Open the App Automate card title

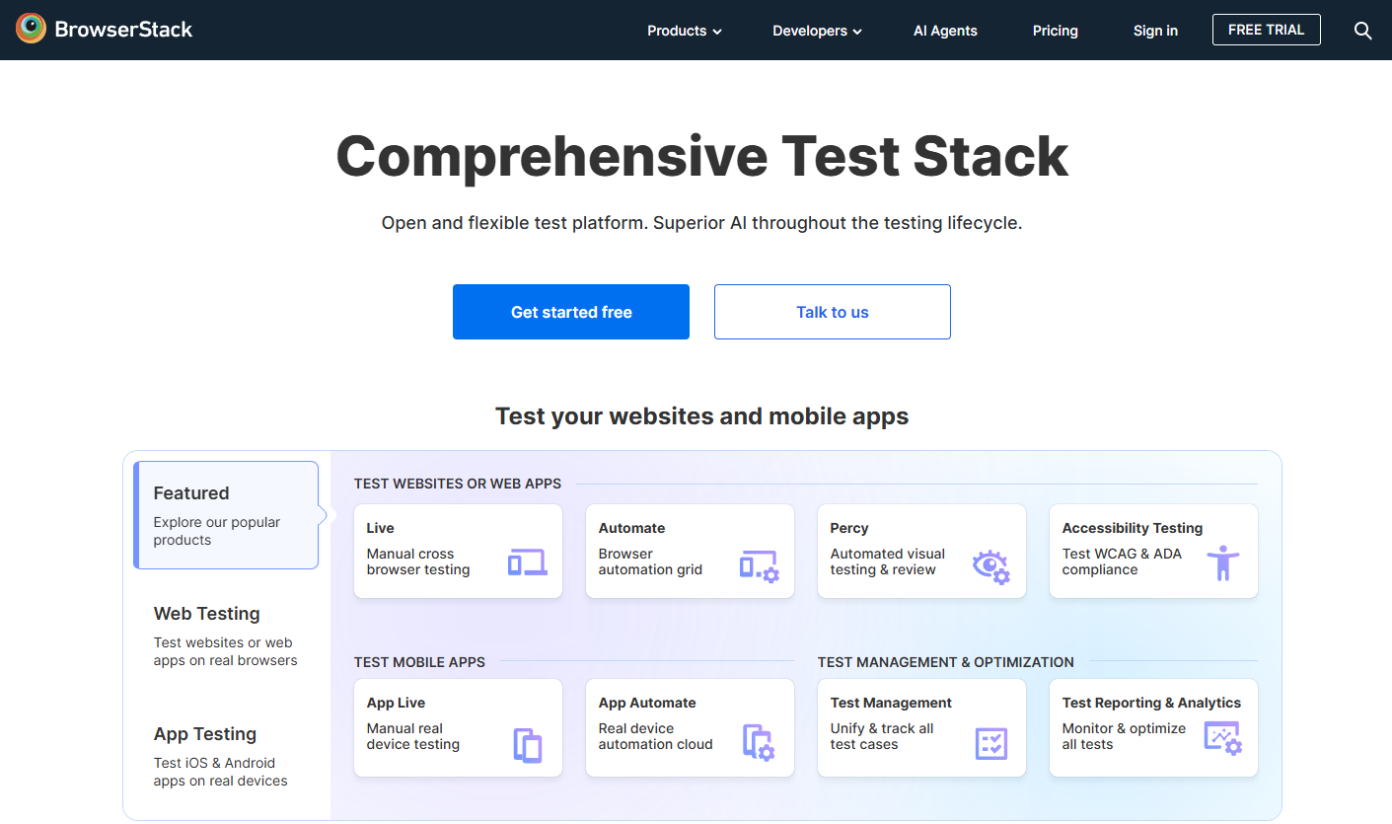coord(647,703)
